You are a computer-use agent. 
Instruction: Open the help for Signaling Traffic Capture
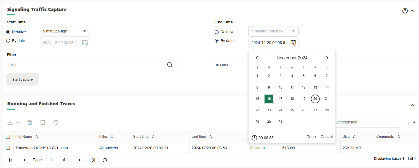coord(405,10)
